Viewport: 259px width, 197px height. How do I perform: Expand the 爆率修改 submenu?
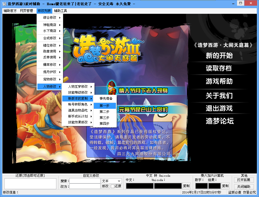(50, 64)
